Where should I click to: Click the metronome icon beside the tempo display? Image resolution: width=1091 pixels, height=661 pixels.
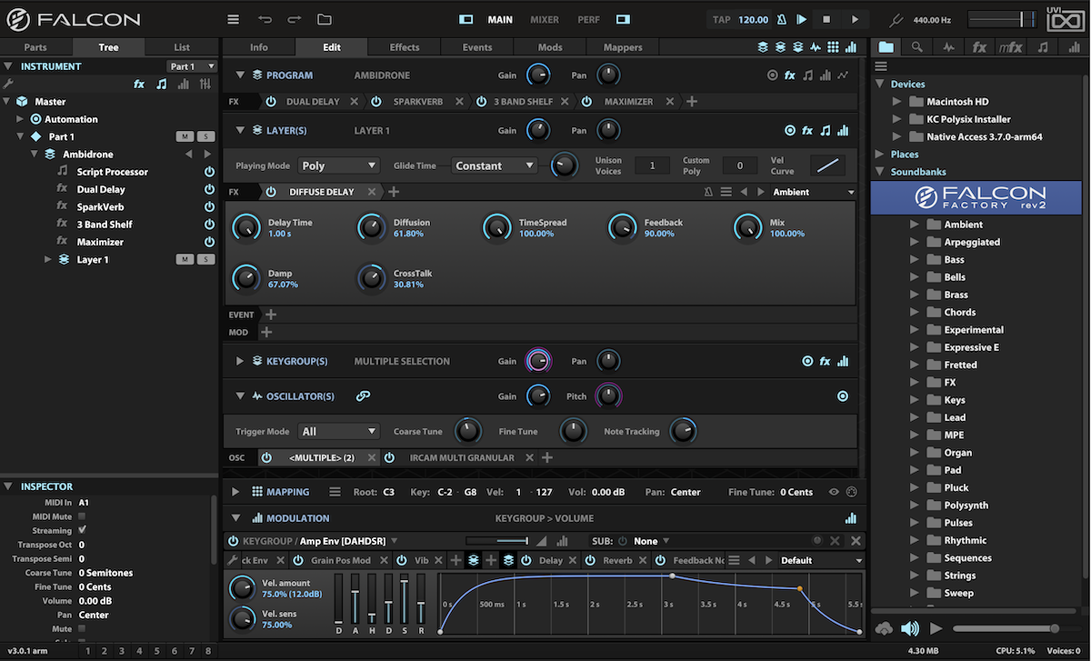[x=782, y=18]
